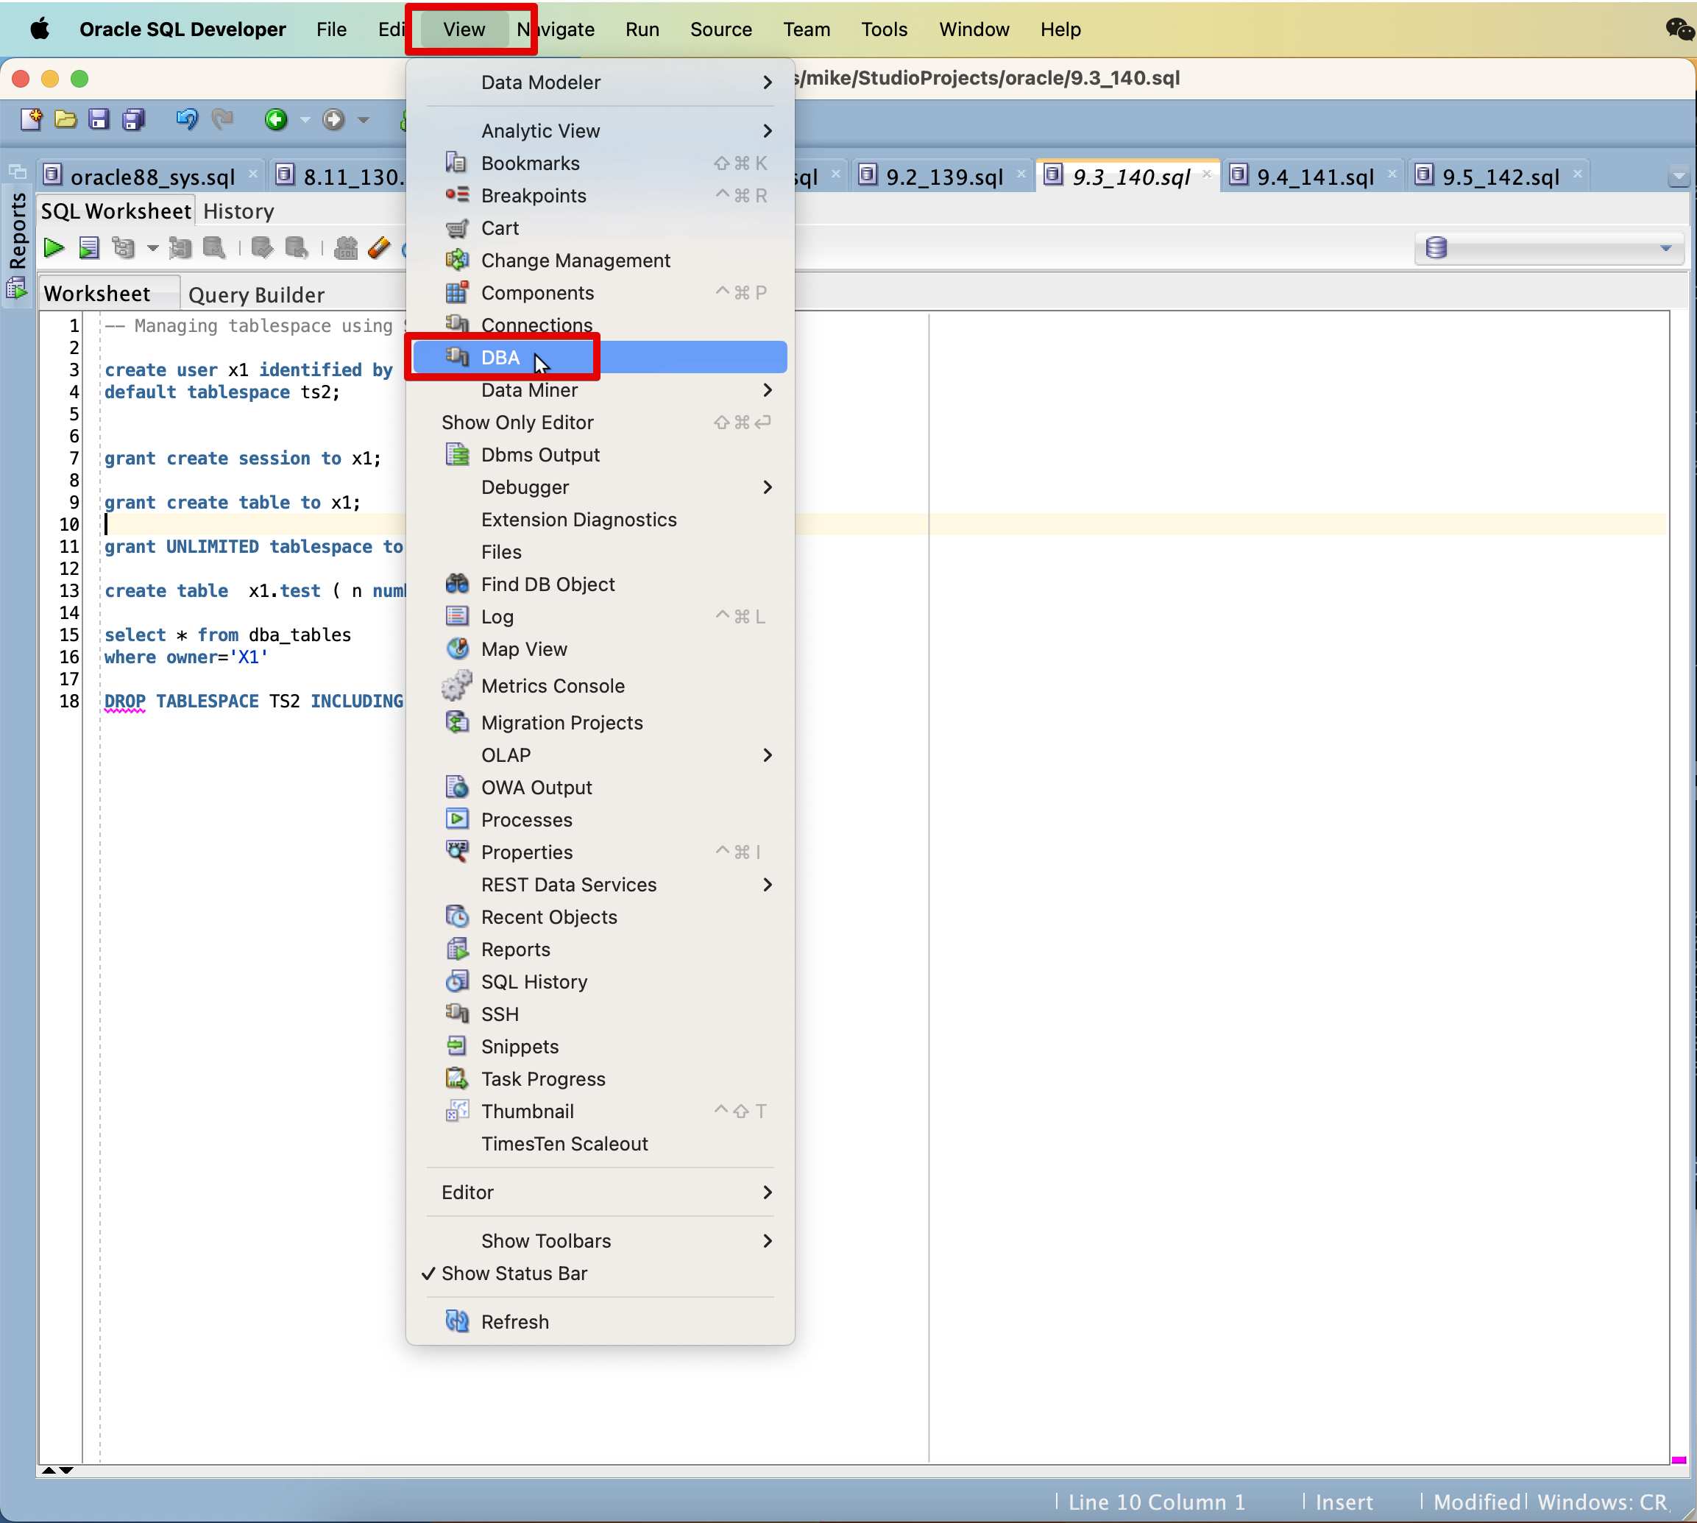1697x1523 pixels.
Task: Toggle the Show Only Editor menu item
Action: click(517, 423)
